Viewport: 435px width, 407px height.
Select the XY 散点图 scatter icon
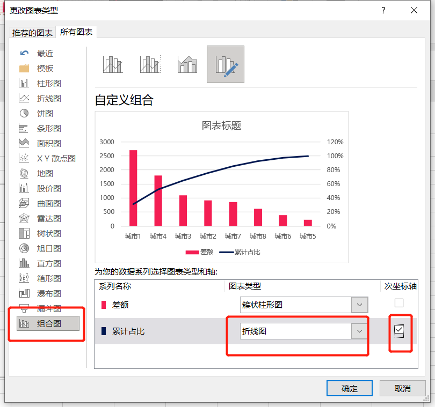point(24,158)
